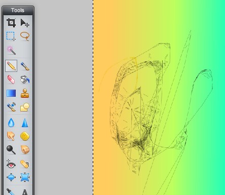Select the Dodge tool with black knob

11,150
